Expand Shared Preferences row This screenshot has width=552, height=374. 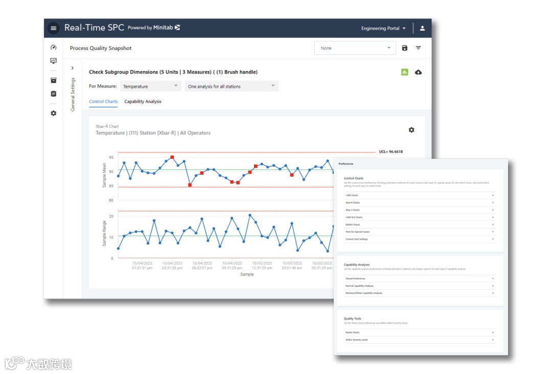[420, 279]
